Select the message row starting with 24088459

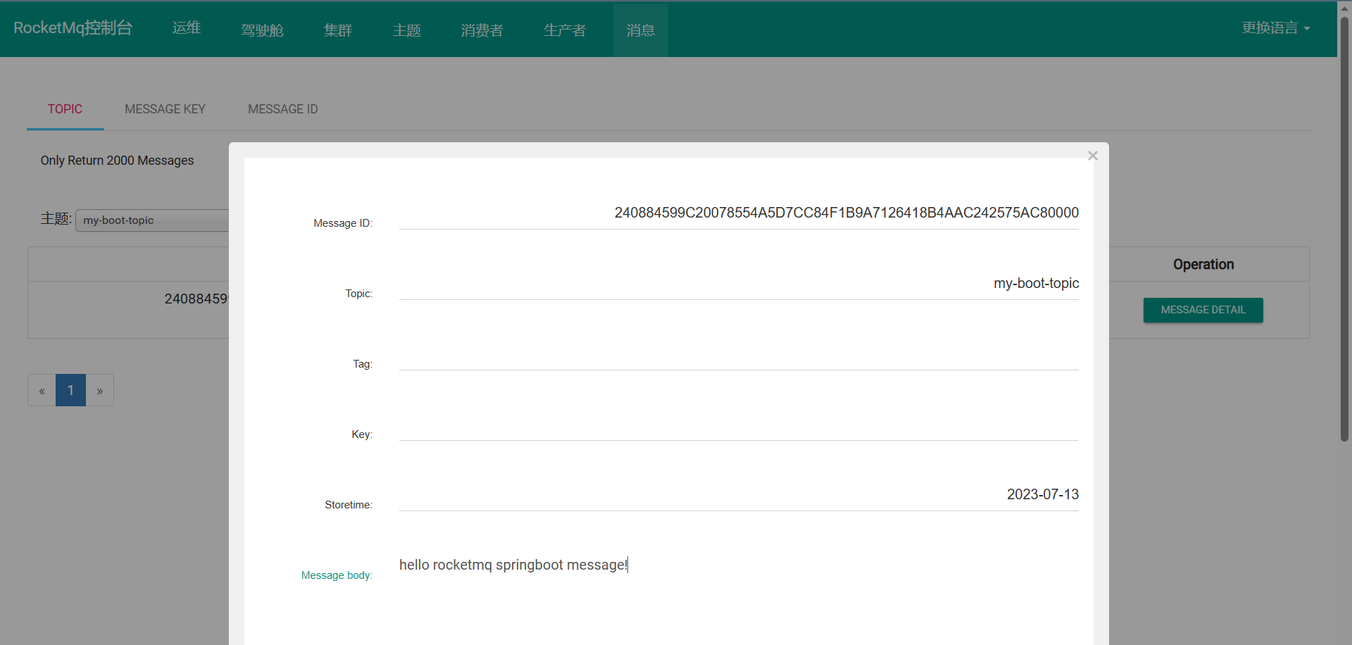[196, 299]
